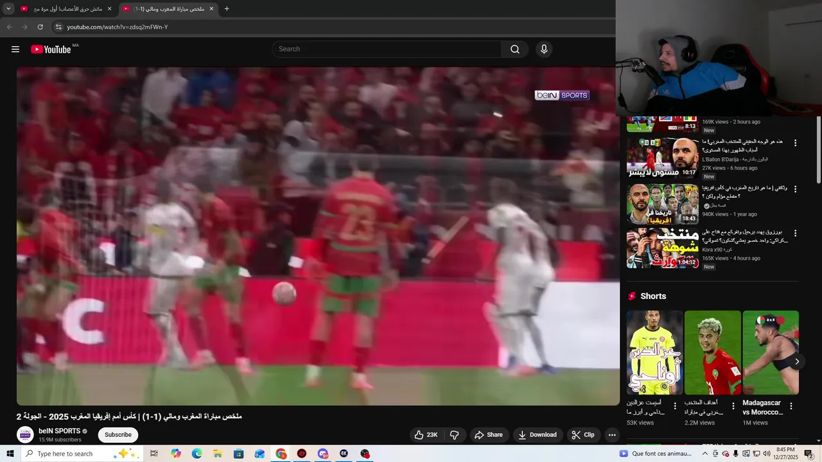The height and width of the screenshot is (462, 822).
Task: Open File Explorer from the taskbar
Action: click(218, 454)
